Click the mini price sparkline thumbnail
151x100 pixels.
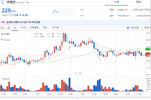pos(64,13)
